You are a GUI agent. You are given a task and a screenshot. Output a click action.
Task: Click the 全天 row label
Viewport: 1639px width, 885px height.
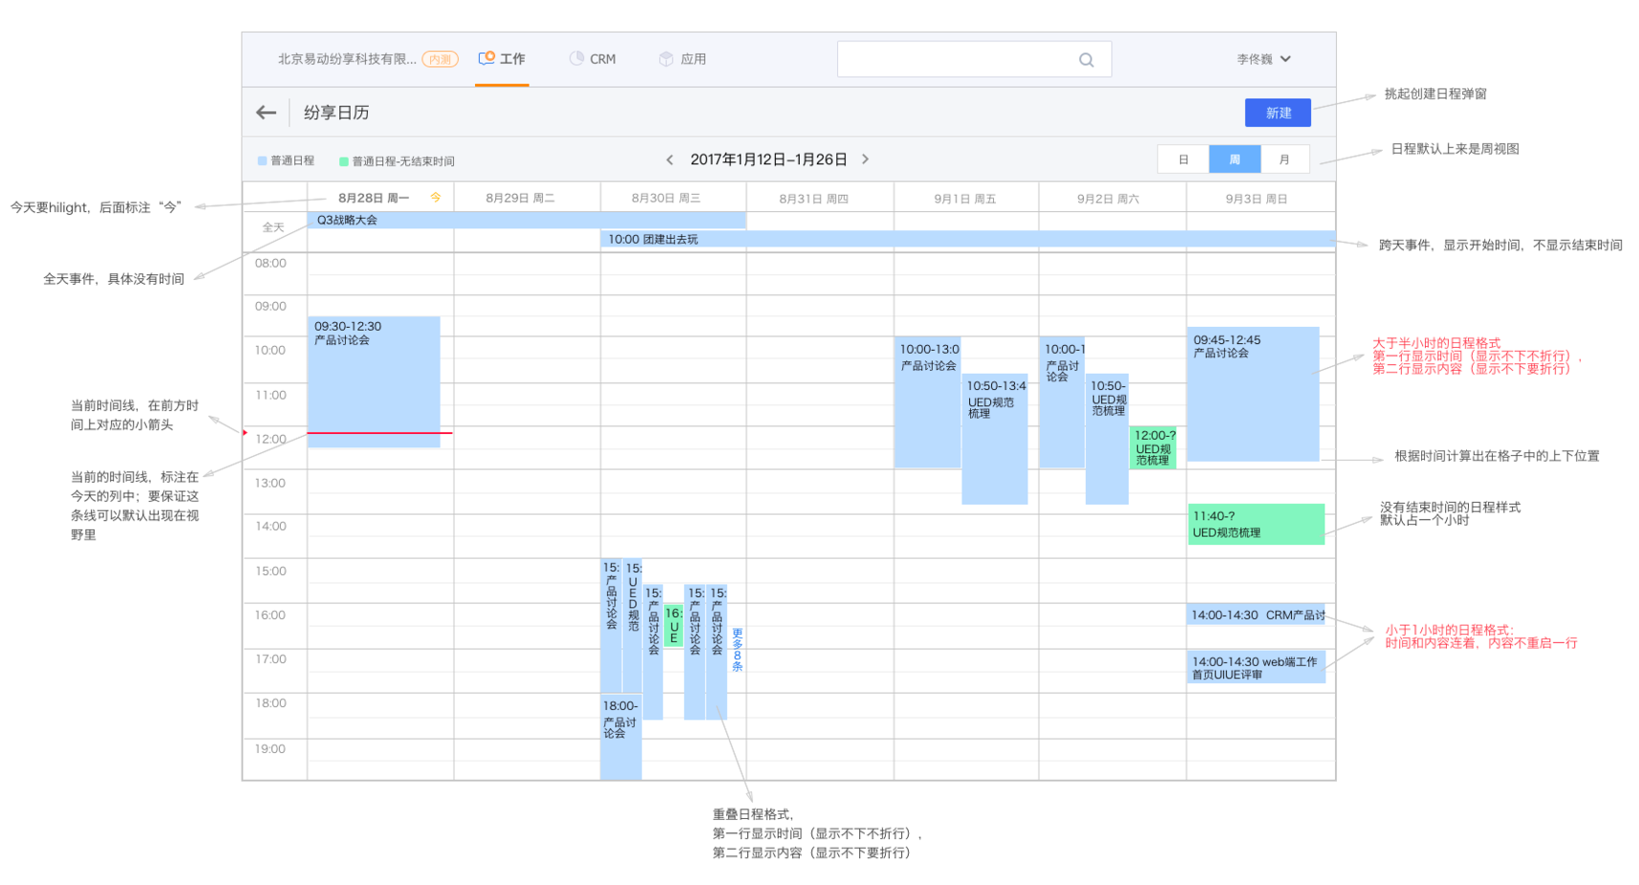pyautogui.click(x=273, y=227)
